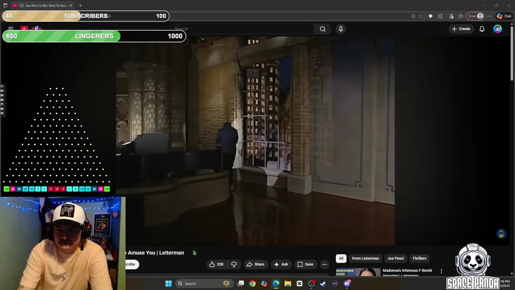Open YouTube notifications bell
The width and height of the screenshot is (515, 290).
(482, 29)
